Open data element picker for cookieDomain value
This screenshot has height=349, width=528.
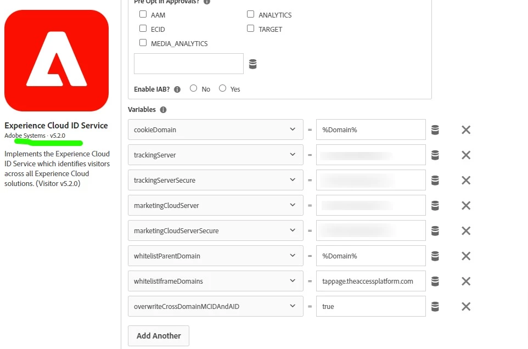pyautogui.click(x=435, y=130)
